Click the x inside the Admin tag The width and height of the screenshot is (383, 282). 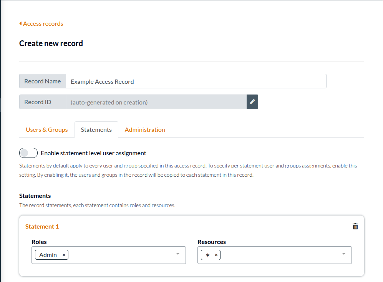pyautogui.click(x=63, y=254)
